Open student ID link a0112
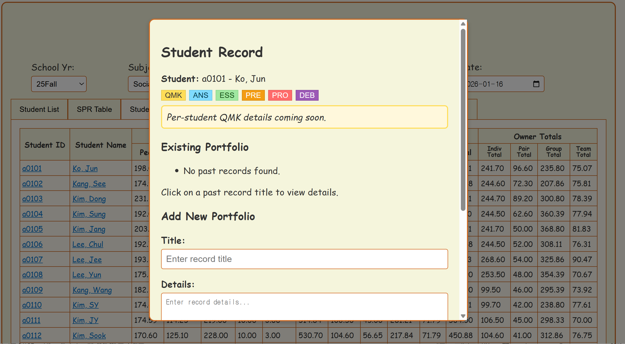This screenshot has height=344, width=625. (x=32, y=335)
